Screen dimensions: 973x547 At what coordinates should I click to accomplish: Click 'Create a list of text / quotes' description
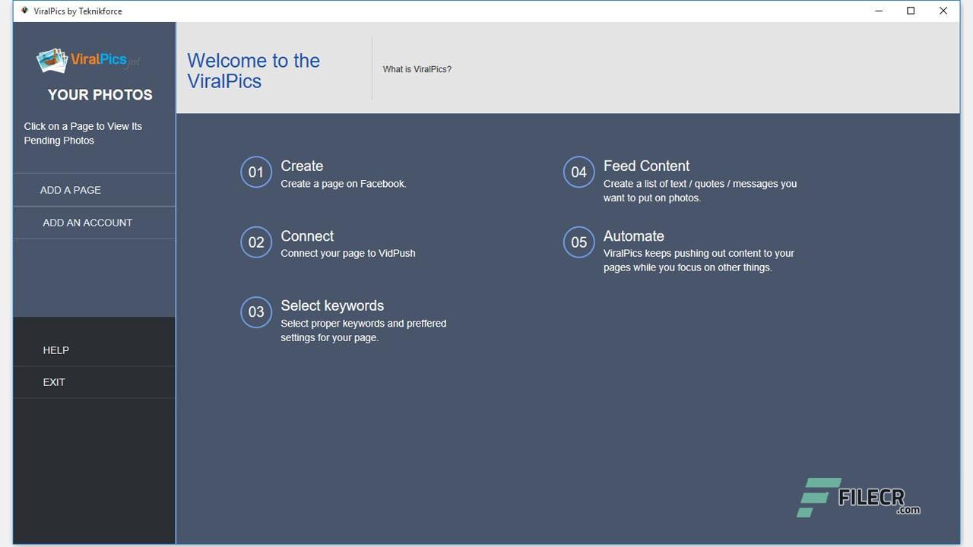[700, 191]
